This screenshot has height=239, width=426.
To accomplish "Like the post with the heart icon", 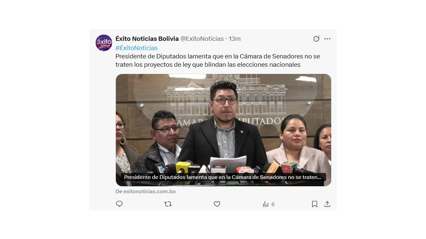I will click(x=217, y=204).
